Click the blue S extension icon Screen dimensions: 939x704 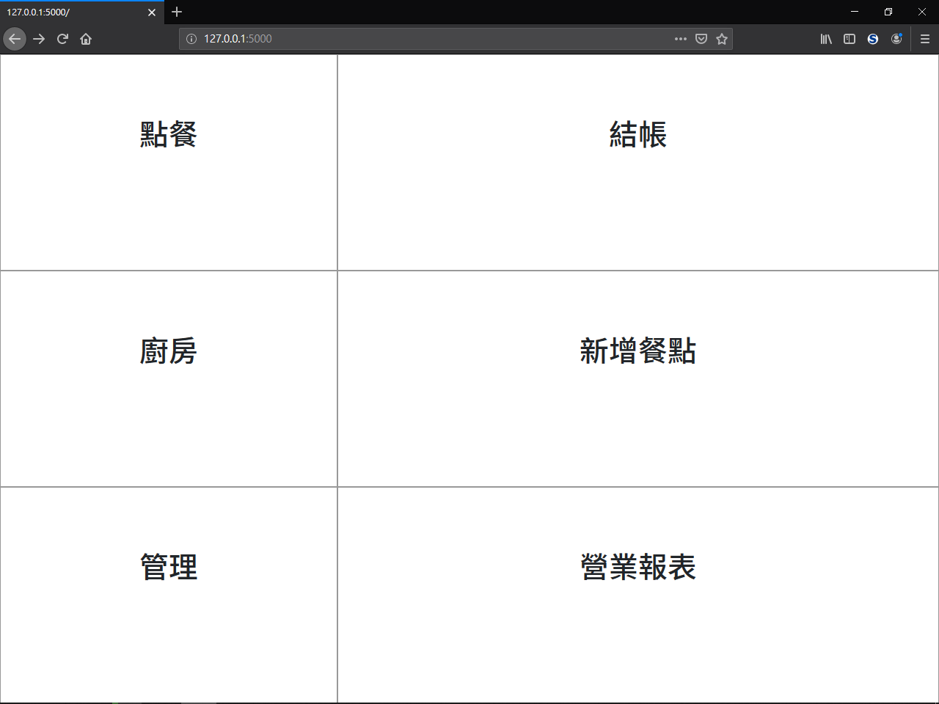coord(873,39)
